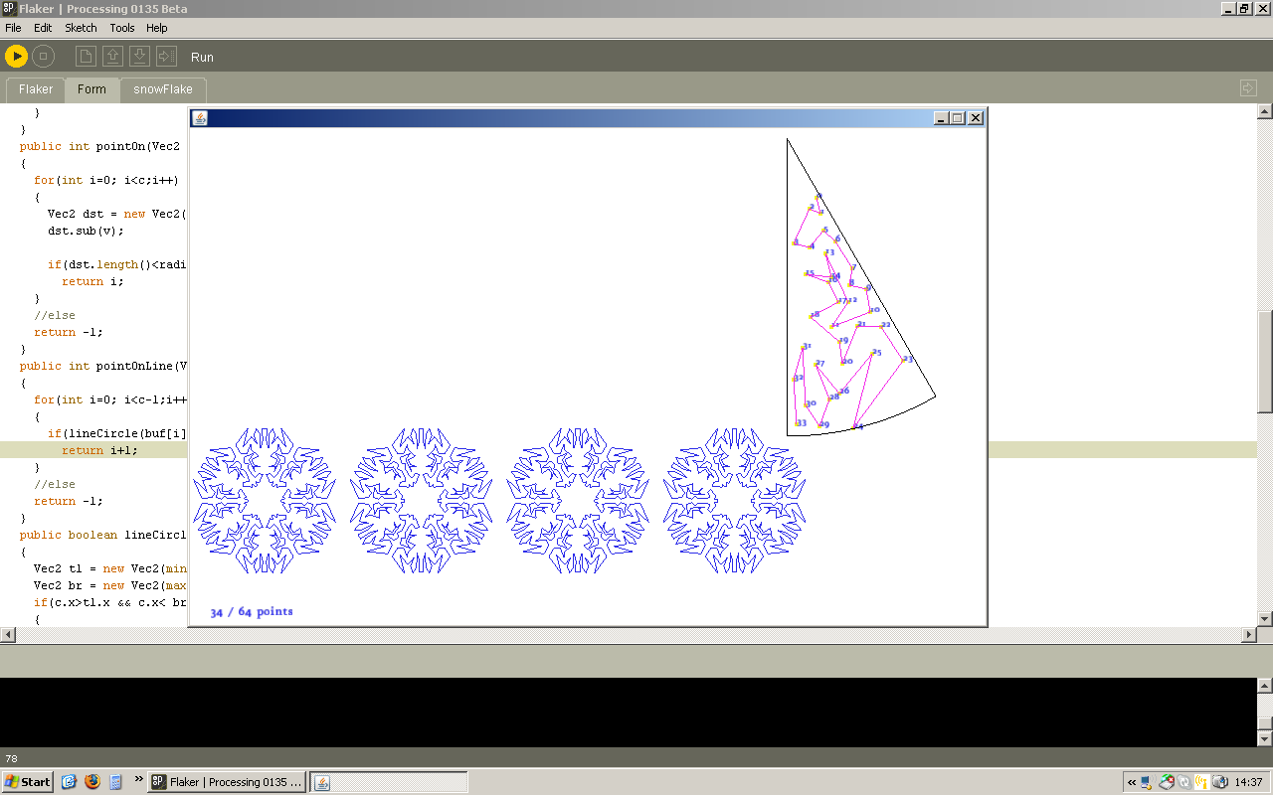Open the Help menu
This screenshot has height=795, width=1273.
[x=157, y=28]
